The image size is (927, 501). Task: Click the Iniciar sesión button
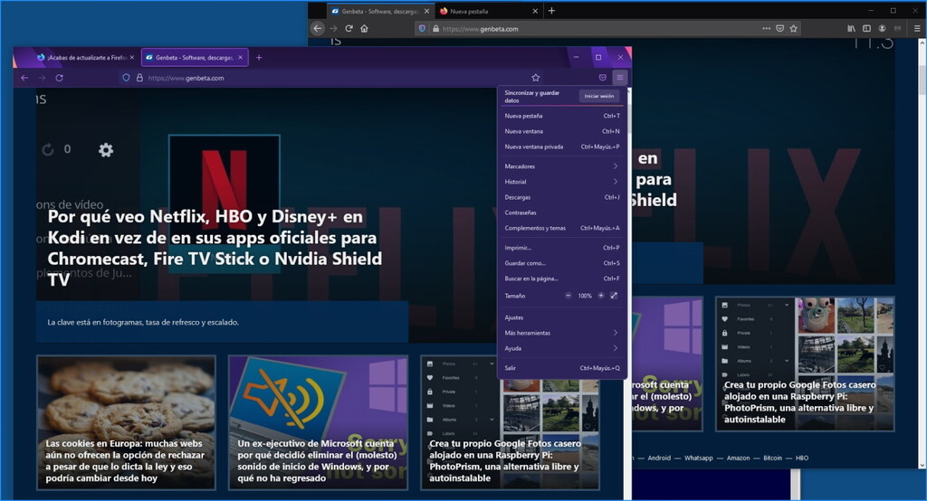click(599, 96)
